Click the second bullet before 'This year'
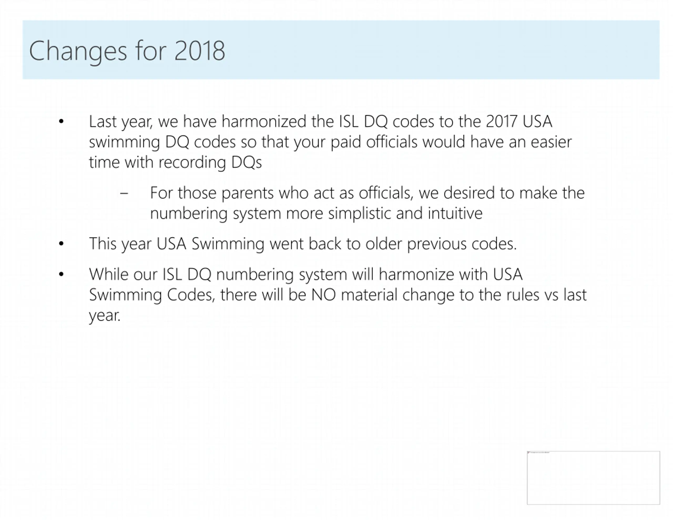 coord(61,244)
